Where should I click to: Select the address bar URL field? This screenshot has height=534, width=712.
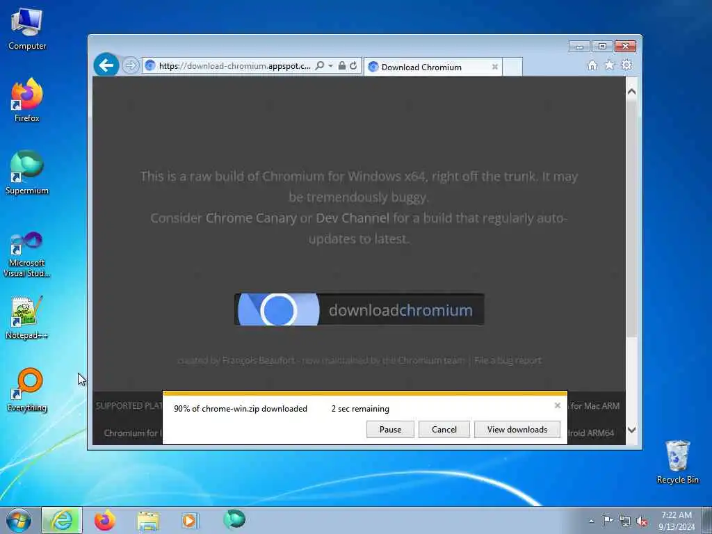(234, 66)
